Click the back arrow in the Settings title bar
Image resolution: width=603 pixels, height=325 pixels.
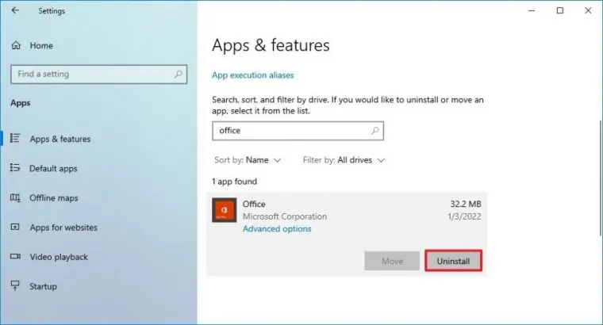pyautogui.click(x=16, y=11)
